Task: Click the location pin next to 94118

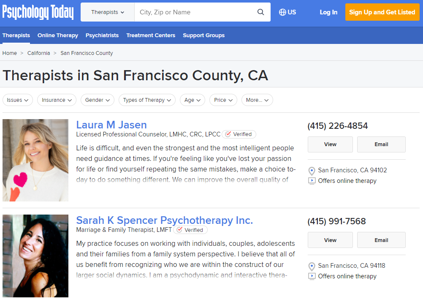Action: tap(312, 267)
